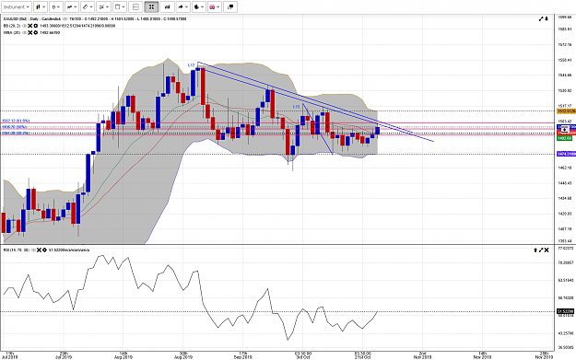
Task: Open settings gear for WMA indicator
Action: pyautogui.click(x=36, y=32)
